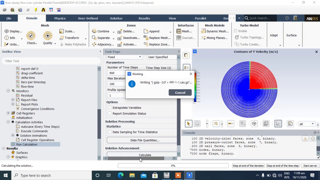Select the pointer tool in graphics toolbar

coord(188,124)
